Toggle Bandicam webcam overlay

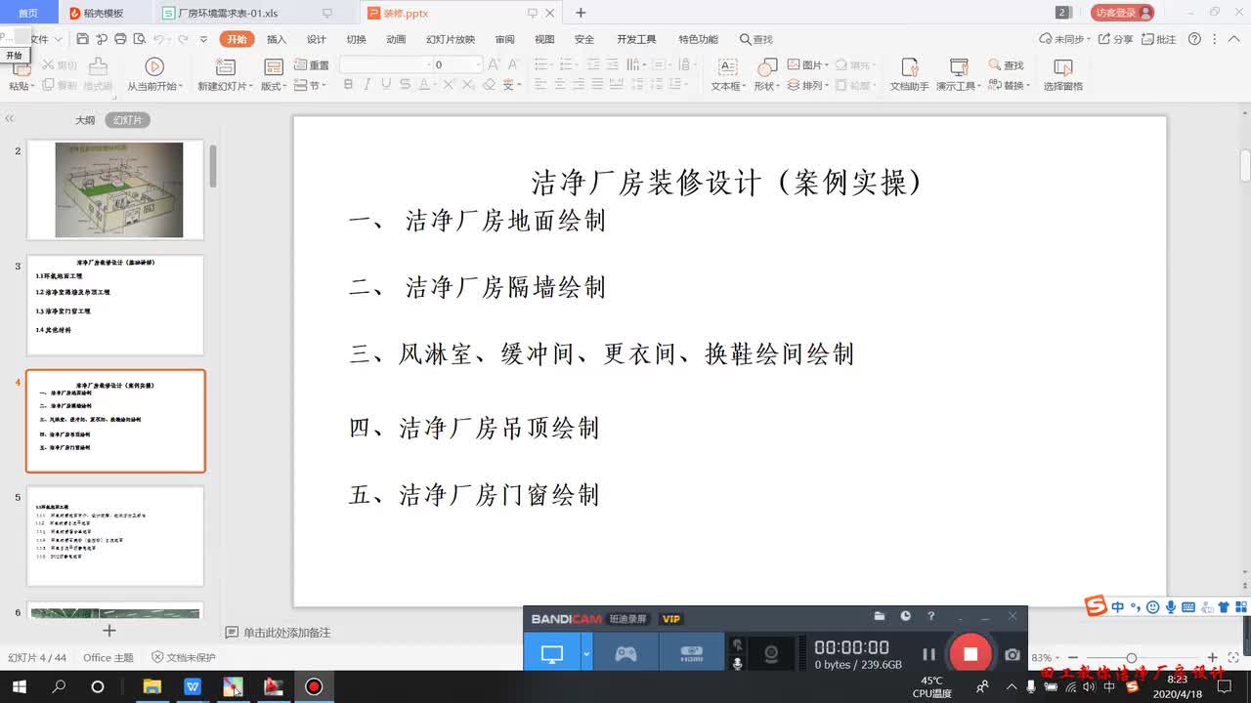point(771,654)
